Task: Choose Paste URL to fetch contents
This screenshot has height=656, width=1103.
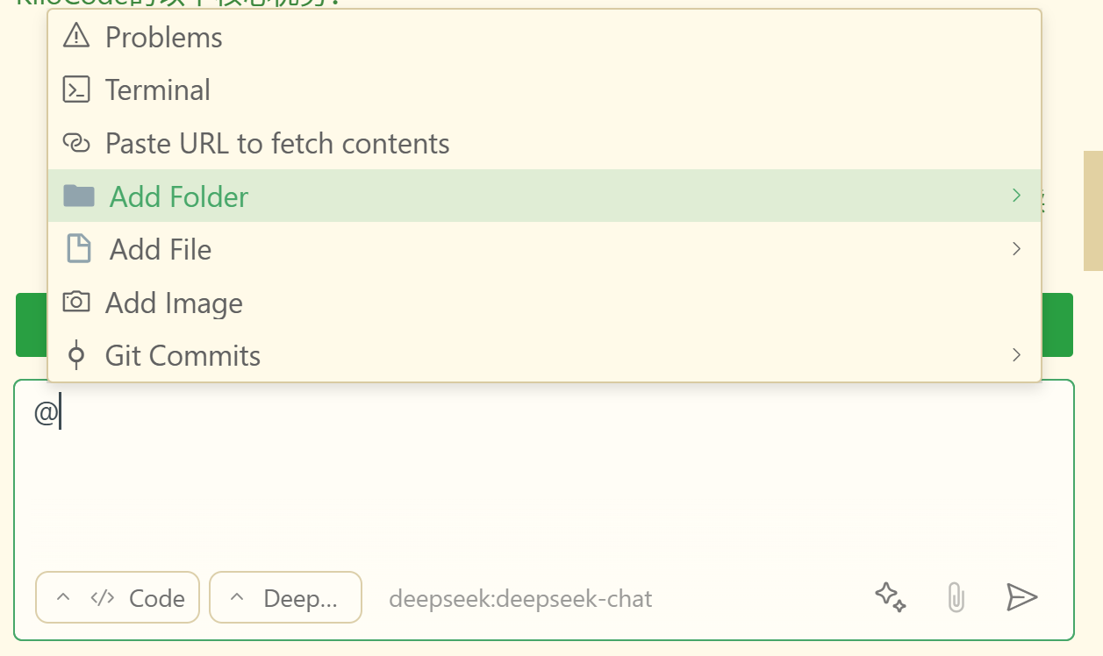Action: (544, 143)
